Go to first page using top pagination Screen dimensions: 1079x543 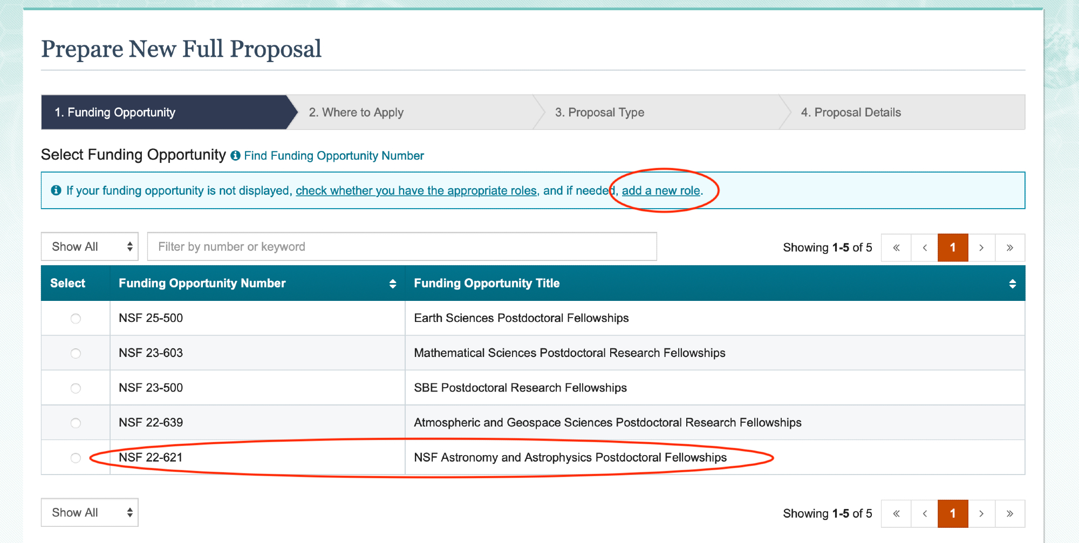point(896,248)
